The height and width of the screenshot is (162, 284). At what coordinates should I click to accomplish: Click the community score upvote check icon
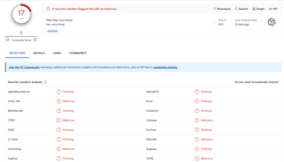click(35, 40)
